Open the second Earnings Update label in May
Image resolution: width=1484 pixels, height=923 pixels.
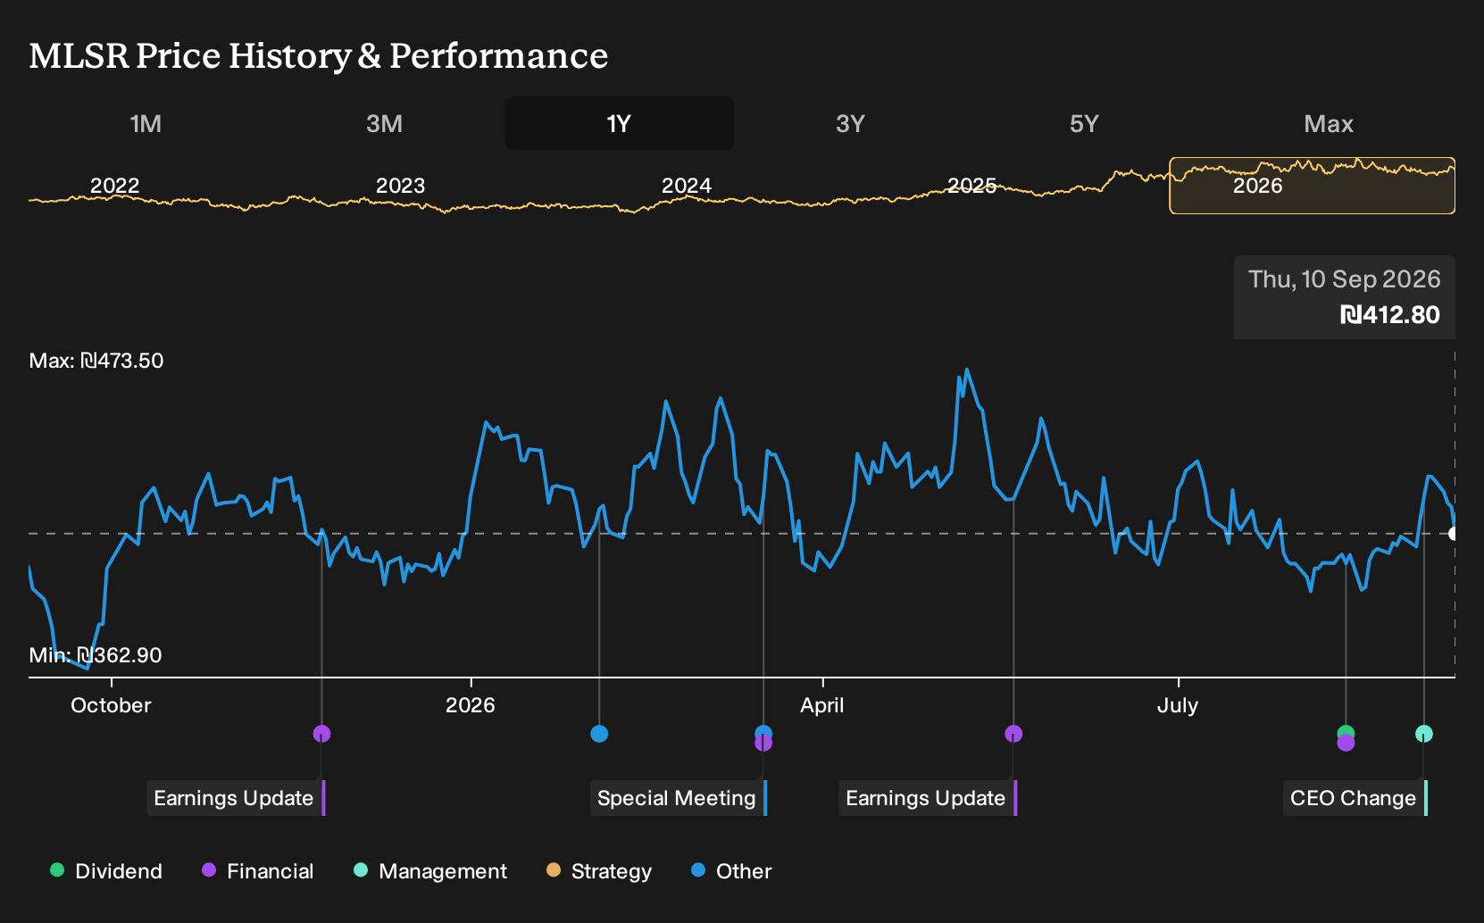(928, 798)
